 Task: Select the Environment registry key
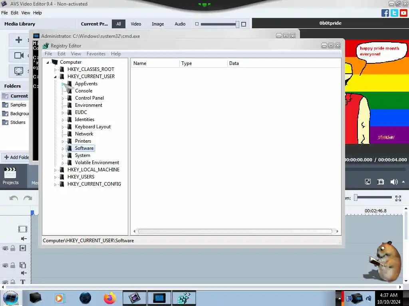[x=88, y=105]
